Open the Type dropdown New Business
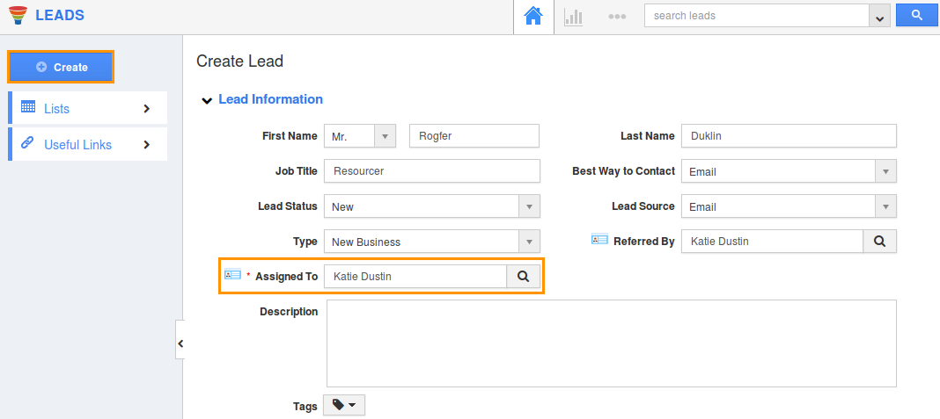The image size is (940, 419). [432, 242]
